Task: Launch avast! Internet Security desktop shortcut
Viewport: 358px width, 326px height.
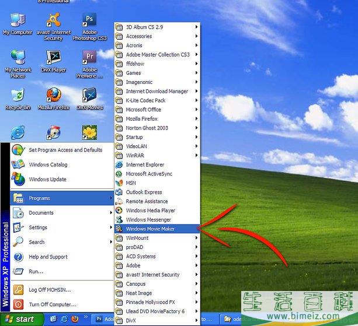Action: [x=53, y=27]
